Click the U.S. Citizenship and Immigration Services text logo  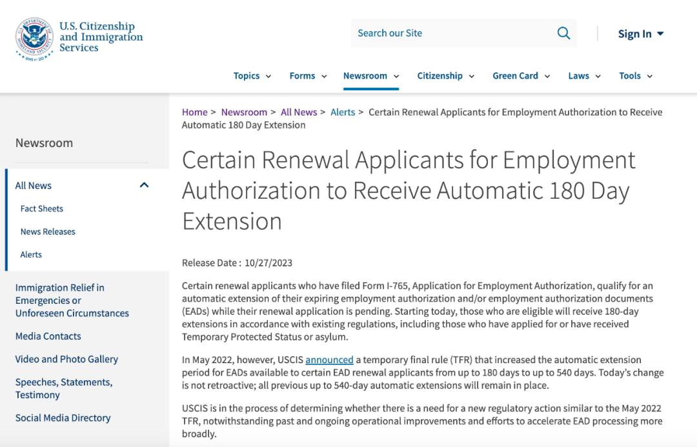tap(101, 37)
